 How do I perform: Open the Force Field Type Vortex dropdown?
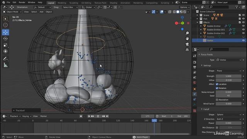(229, 60)
